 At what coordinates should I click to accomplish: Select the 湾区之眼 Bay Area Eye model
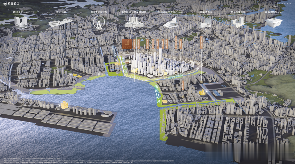click(61, 23)
